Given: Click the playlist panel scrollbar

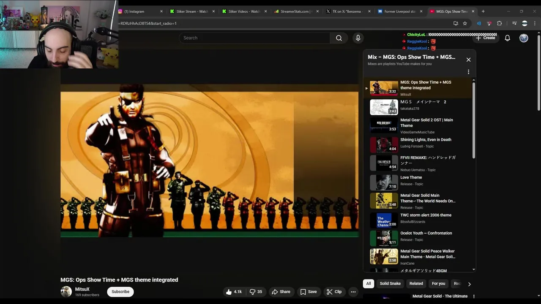Looking at the screenshot, I should click(473, 120).
